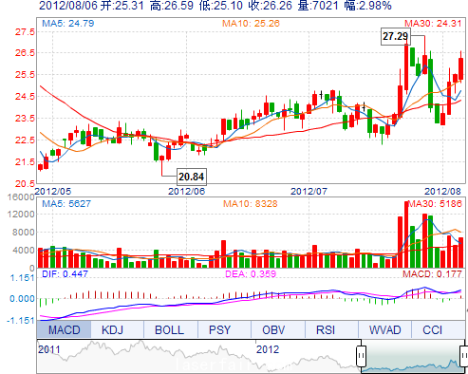Click the last red candlestick on chart
The width and height of the screenshot is (468, 374).
[460, 68]
